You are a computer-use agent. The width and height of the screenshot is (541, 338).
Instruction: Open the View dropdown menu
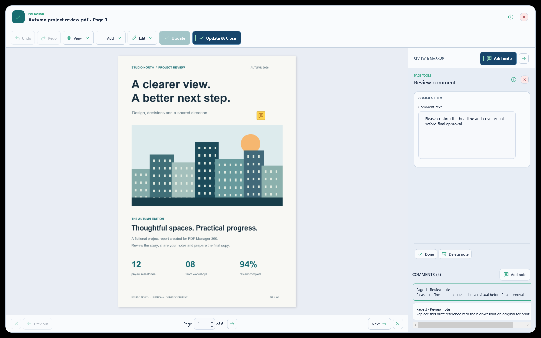point(78,38)
